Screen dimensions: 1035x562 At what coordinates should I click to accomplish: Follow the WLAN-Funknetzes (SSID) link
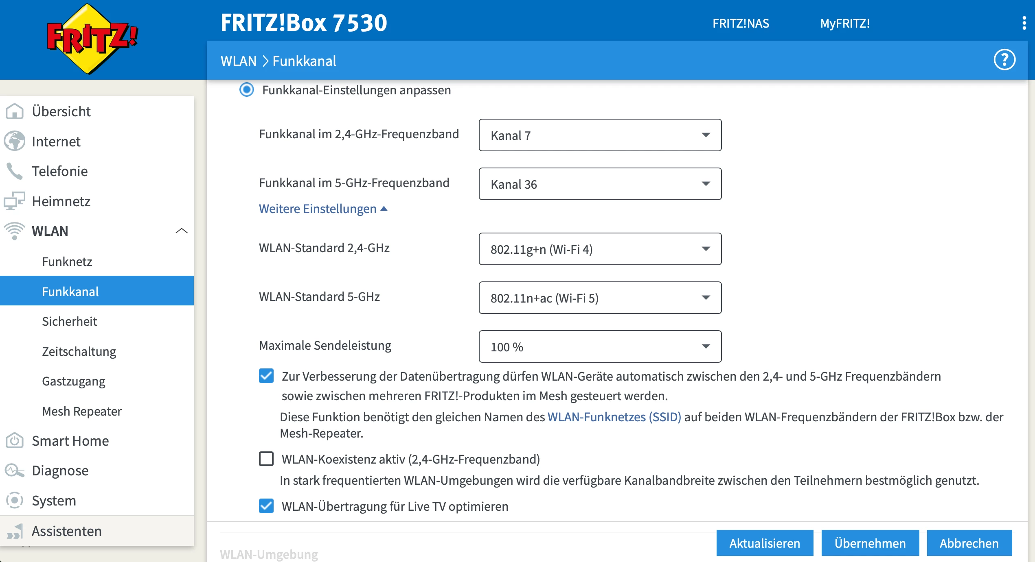tap(614, 417)
